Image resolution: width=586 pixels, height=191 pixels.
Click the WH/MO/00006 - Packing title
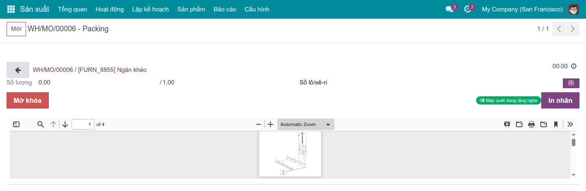(x=68, y=29)
